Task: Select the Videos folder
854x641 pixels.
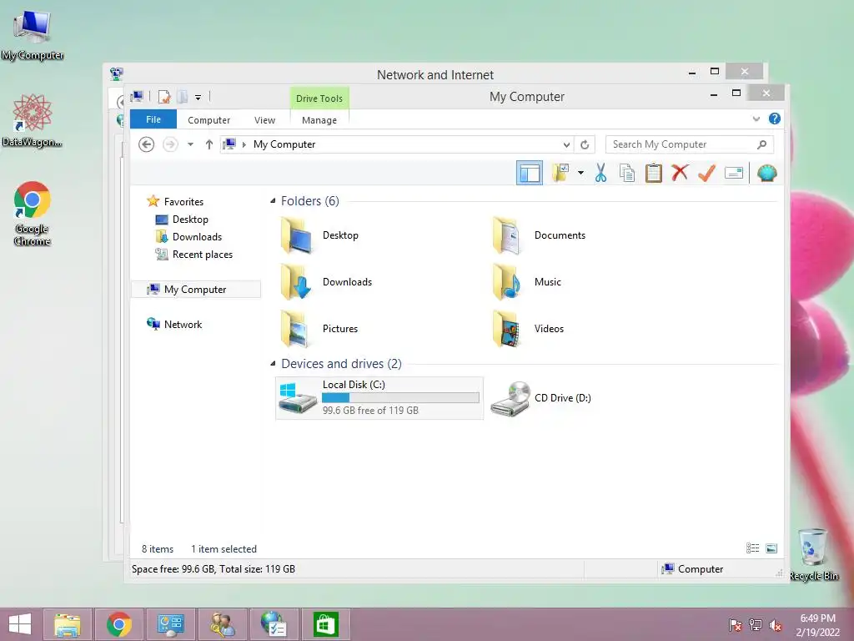Action: pos(528,329)
